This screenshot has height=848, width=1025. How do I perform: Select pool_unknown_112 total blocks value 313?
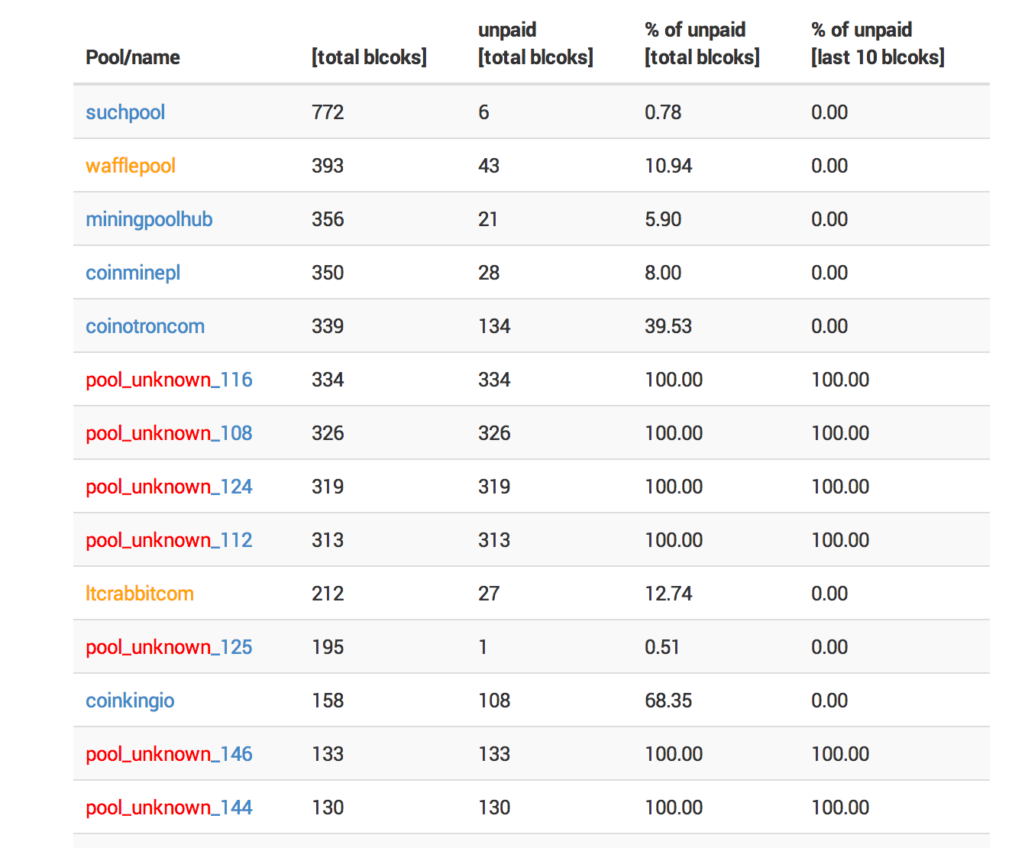click(328, 540)
